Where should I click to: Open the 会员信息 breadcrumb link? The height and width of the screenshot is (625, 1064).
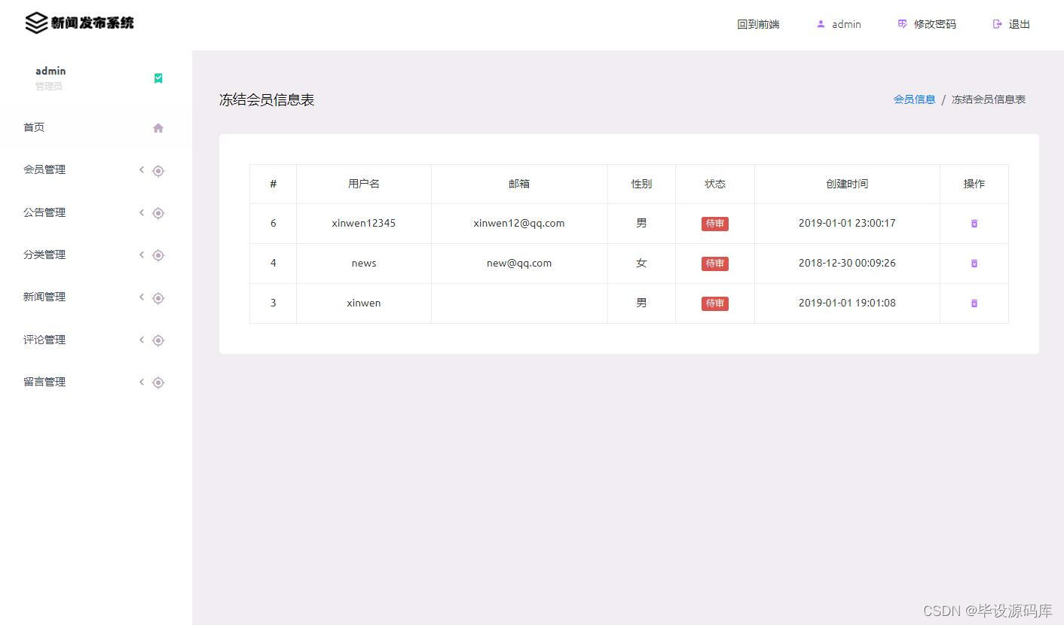coord(914,99)
